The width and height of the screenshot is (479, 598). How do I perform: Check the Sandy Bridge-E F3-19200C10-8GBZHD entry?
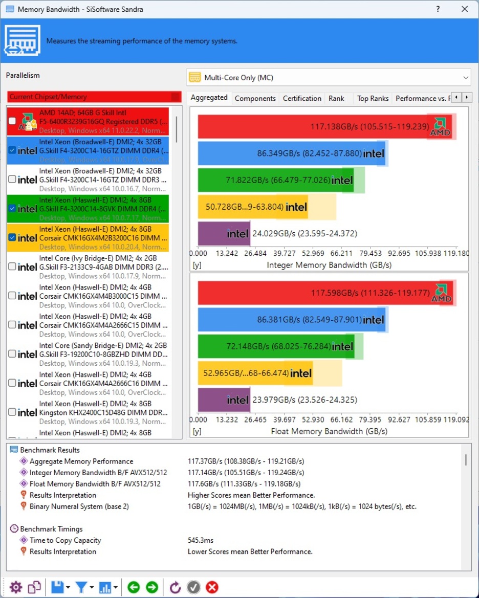point(12,353)
